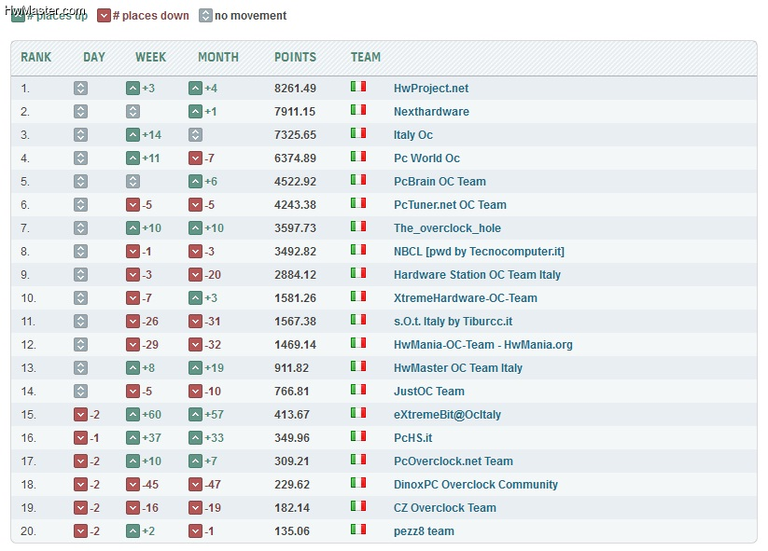768x551 pixels.
Task: Open the HwProject.net team link
Action: 430,88
